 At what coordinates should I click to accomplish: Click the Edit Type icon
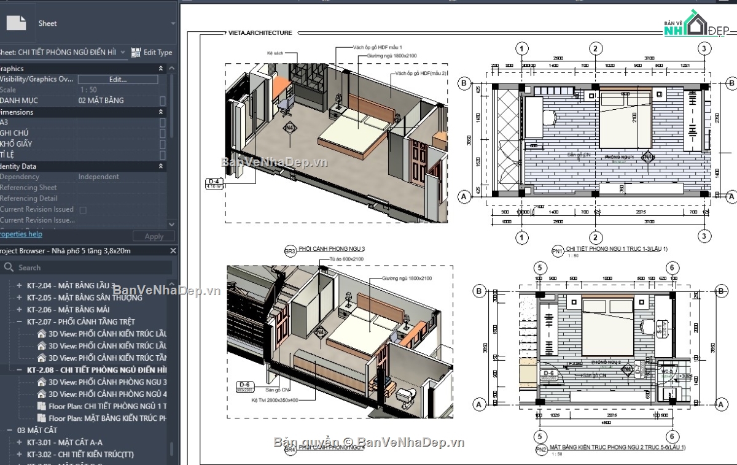click(x=136, y=53)
